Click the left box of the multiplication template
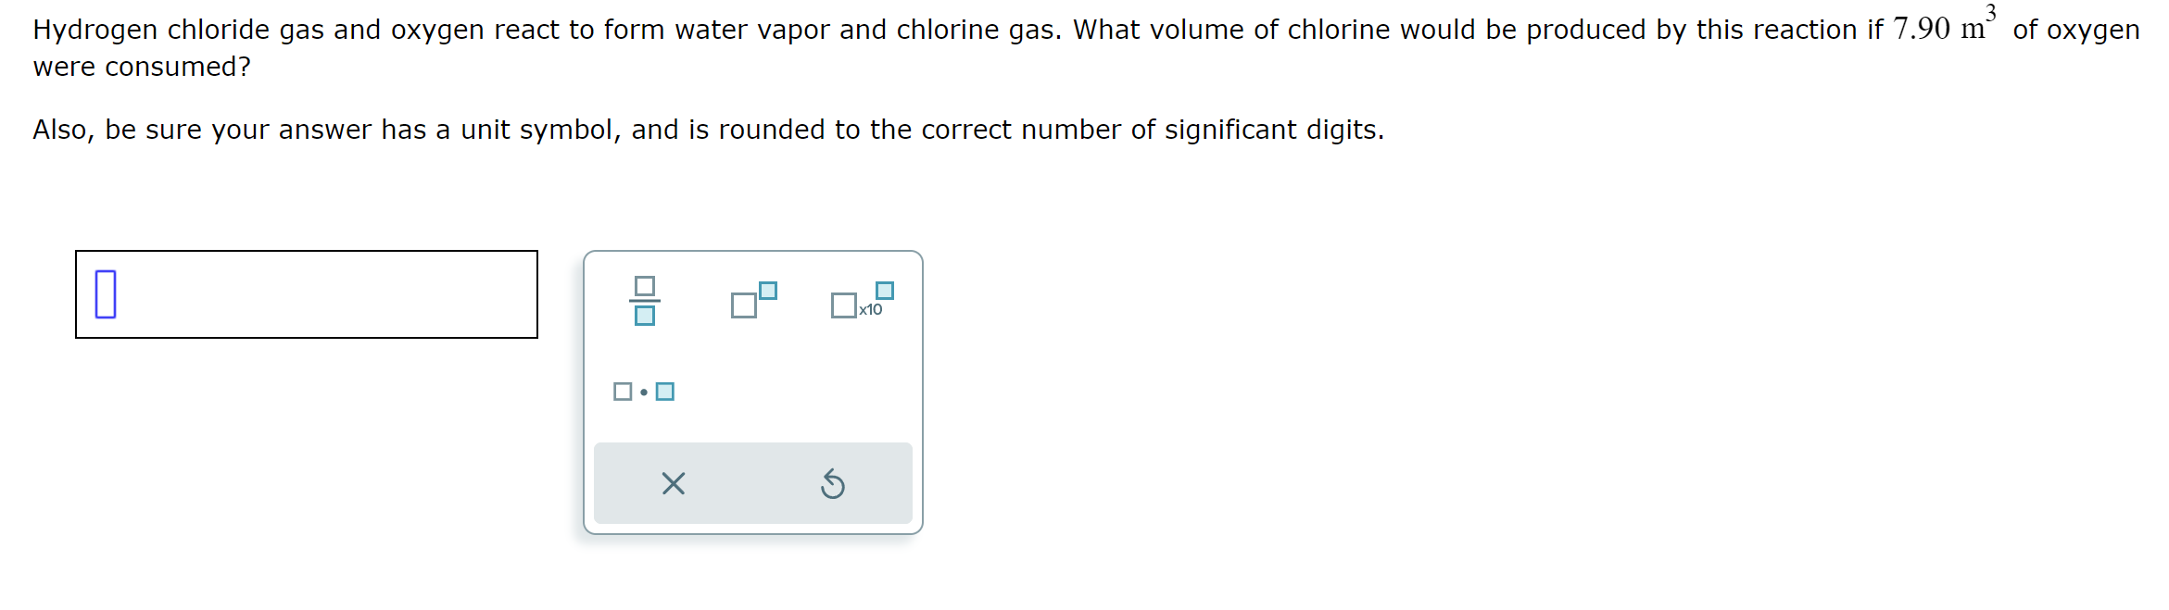Screen dimensions: 2169x610 [x=623, y=391]
